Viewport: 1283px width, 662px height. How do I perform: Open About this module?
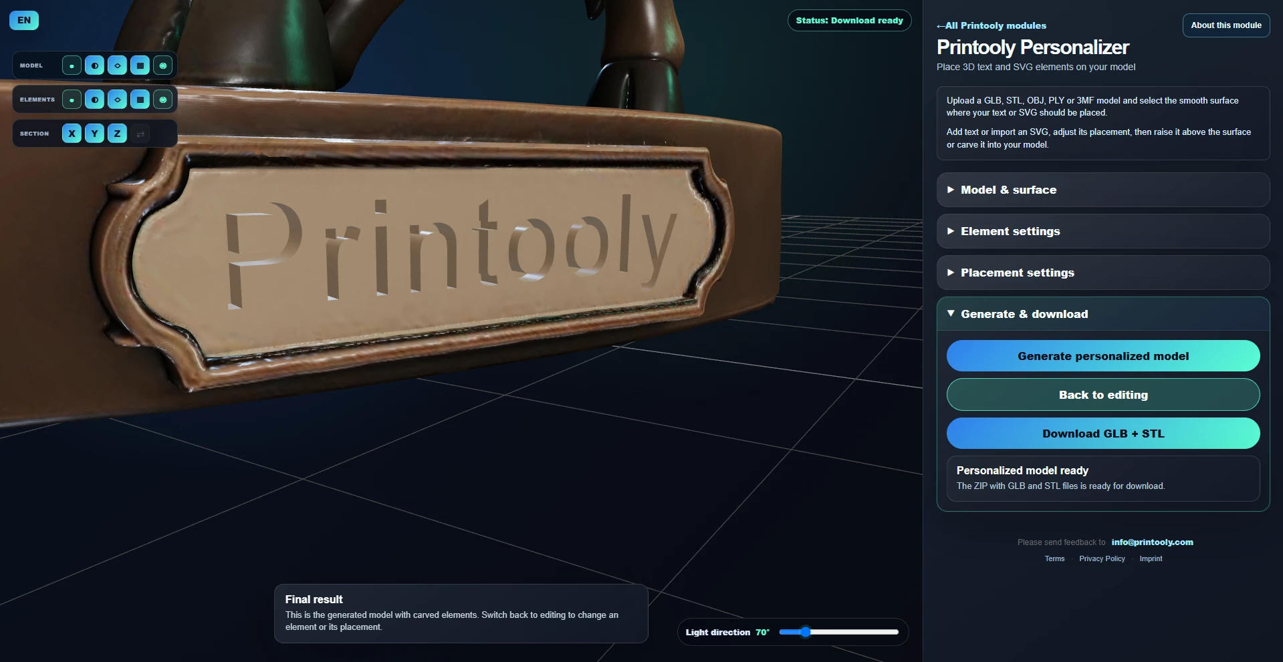pos(1226,25)
